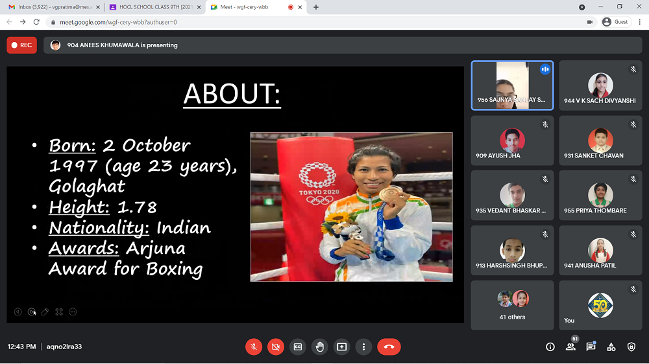Open the more options three-dot menu

pos(364,347)
